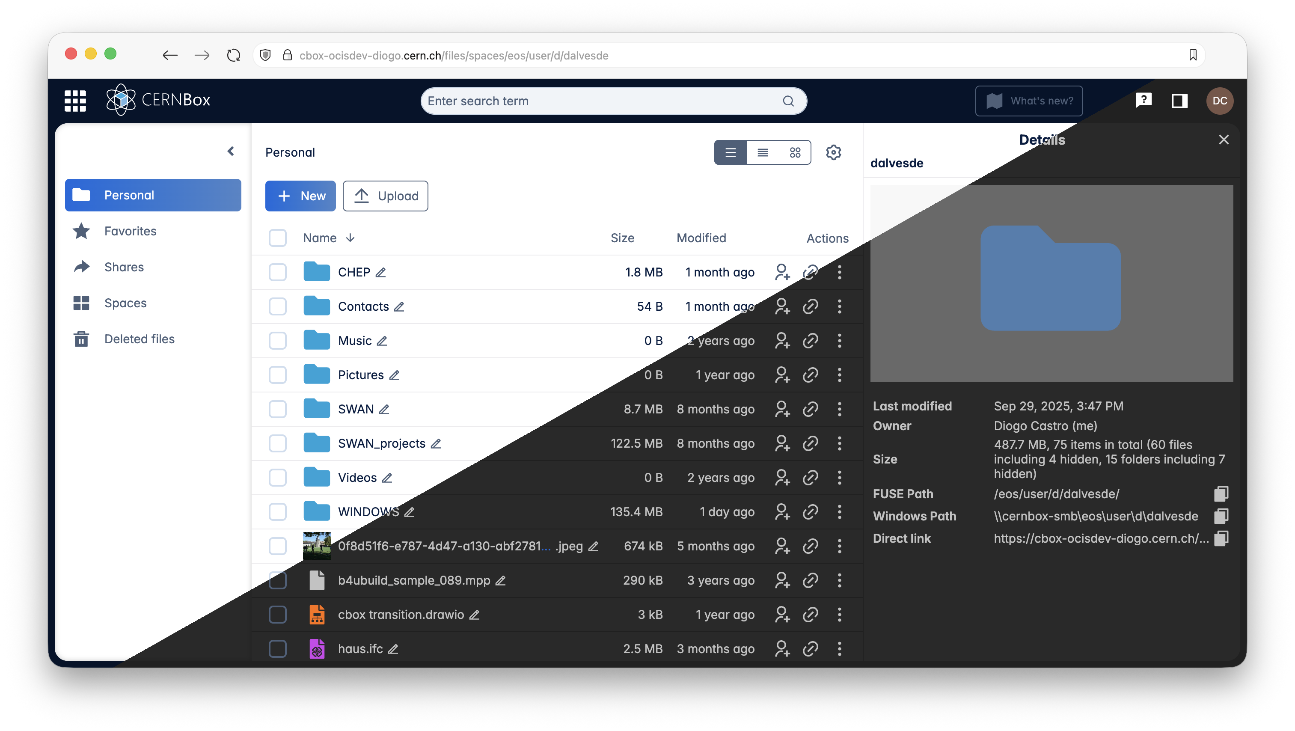Viewport: 1295px width, 731px height.
Task: Rename the SWAN_projects folder via pencil icon
Action: 436,443
